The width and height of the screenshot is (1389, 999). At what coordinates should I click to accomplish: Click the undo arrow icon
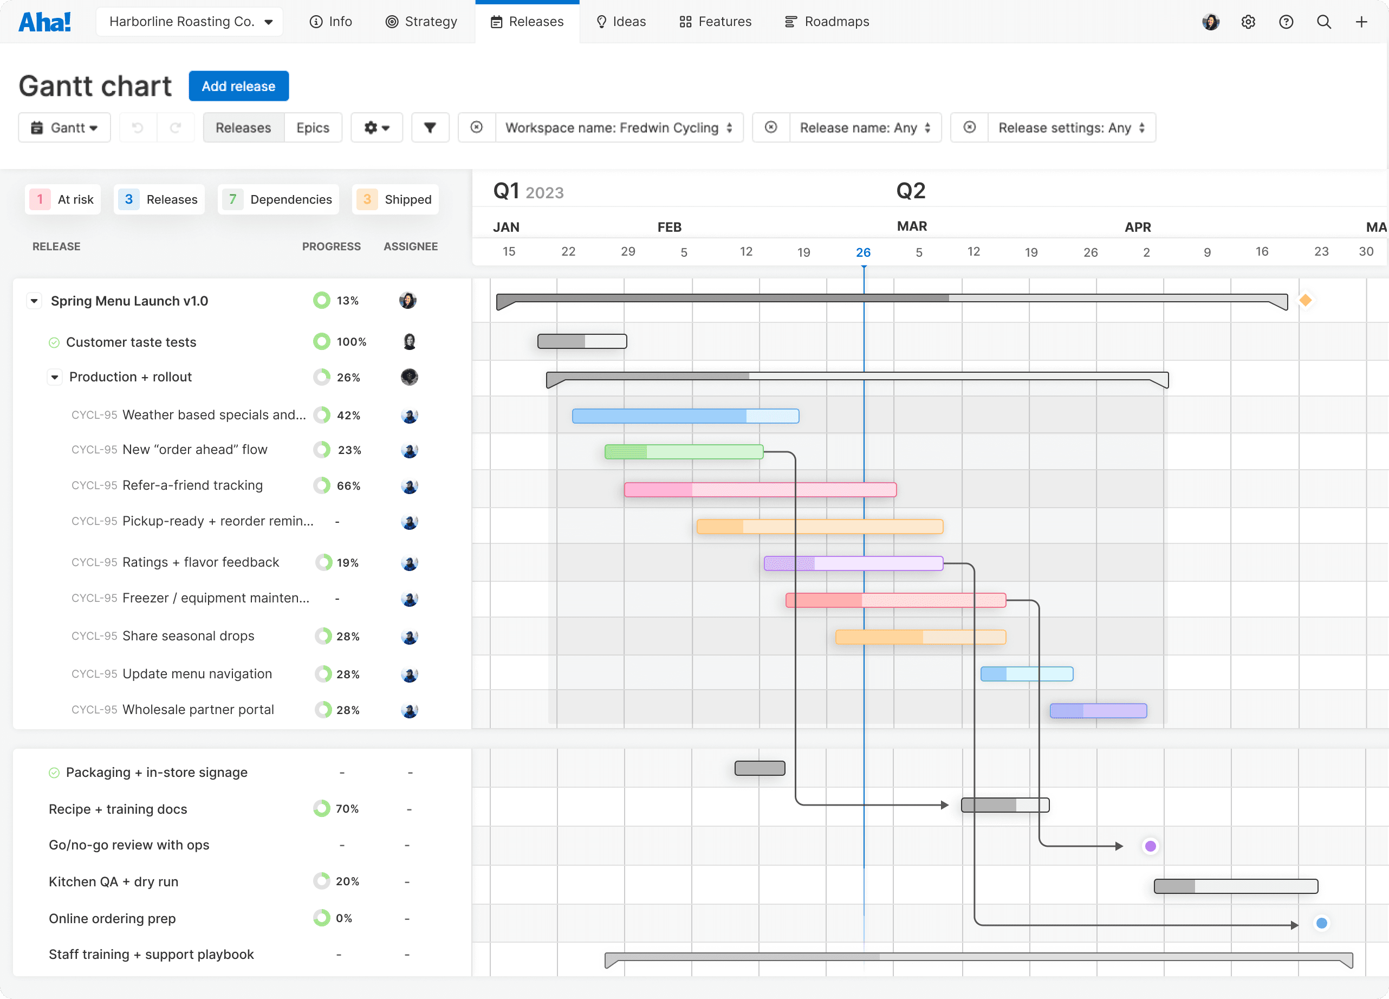coord(138,127)
